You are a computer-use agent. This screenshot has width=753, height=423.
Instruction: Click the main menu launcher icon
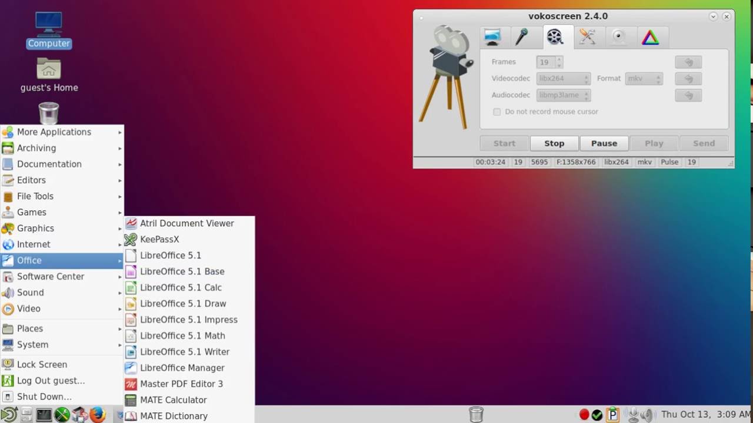pyautogui.click(x=9, y=415)
